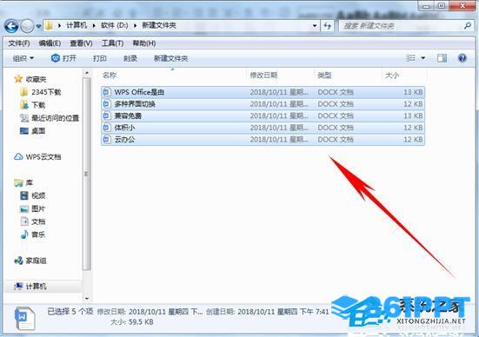Open the help question mark icon
The width and height of the screenshot is (479, 337).
(462, 58)
